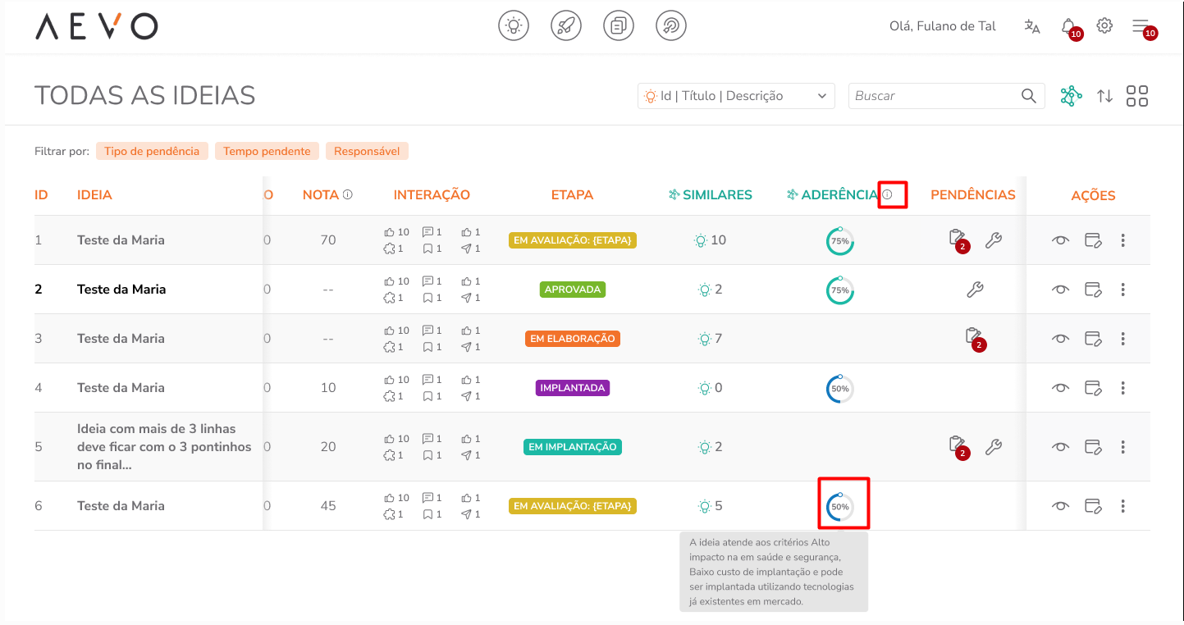The width and height of the screenshot is (1184, 625).
Task: Click the ETAPA column header
Action: coord(572,195)
